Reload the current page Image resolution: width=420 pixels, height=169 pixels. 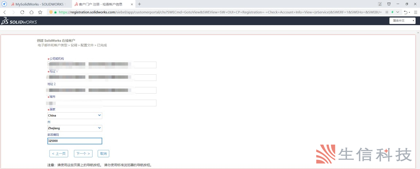(x=22, y=12)
